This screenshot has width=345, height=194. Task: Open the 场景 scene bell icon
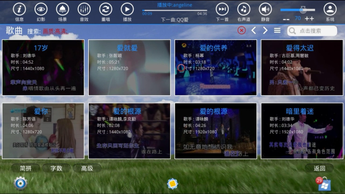point(63,9)
